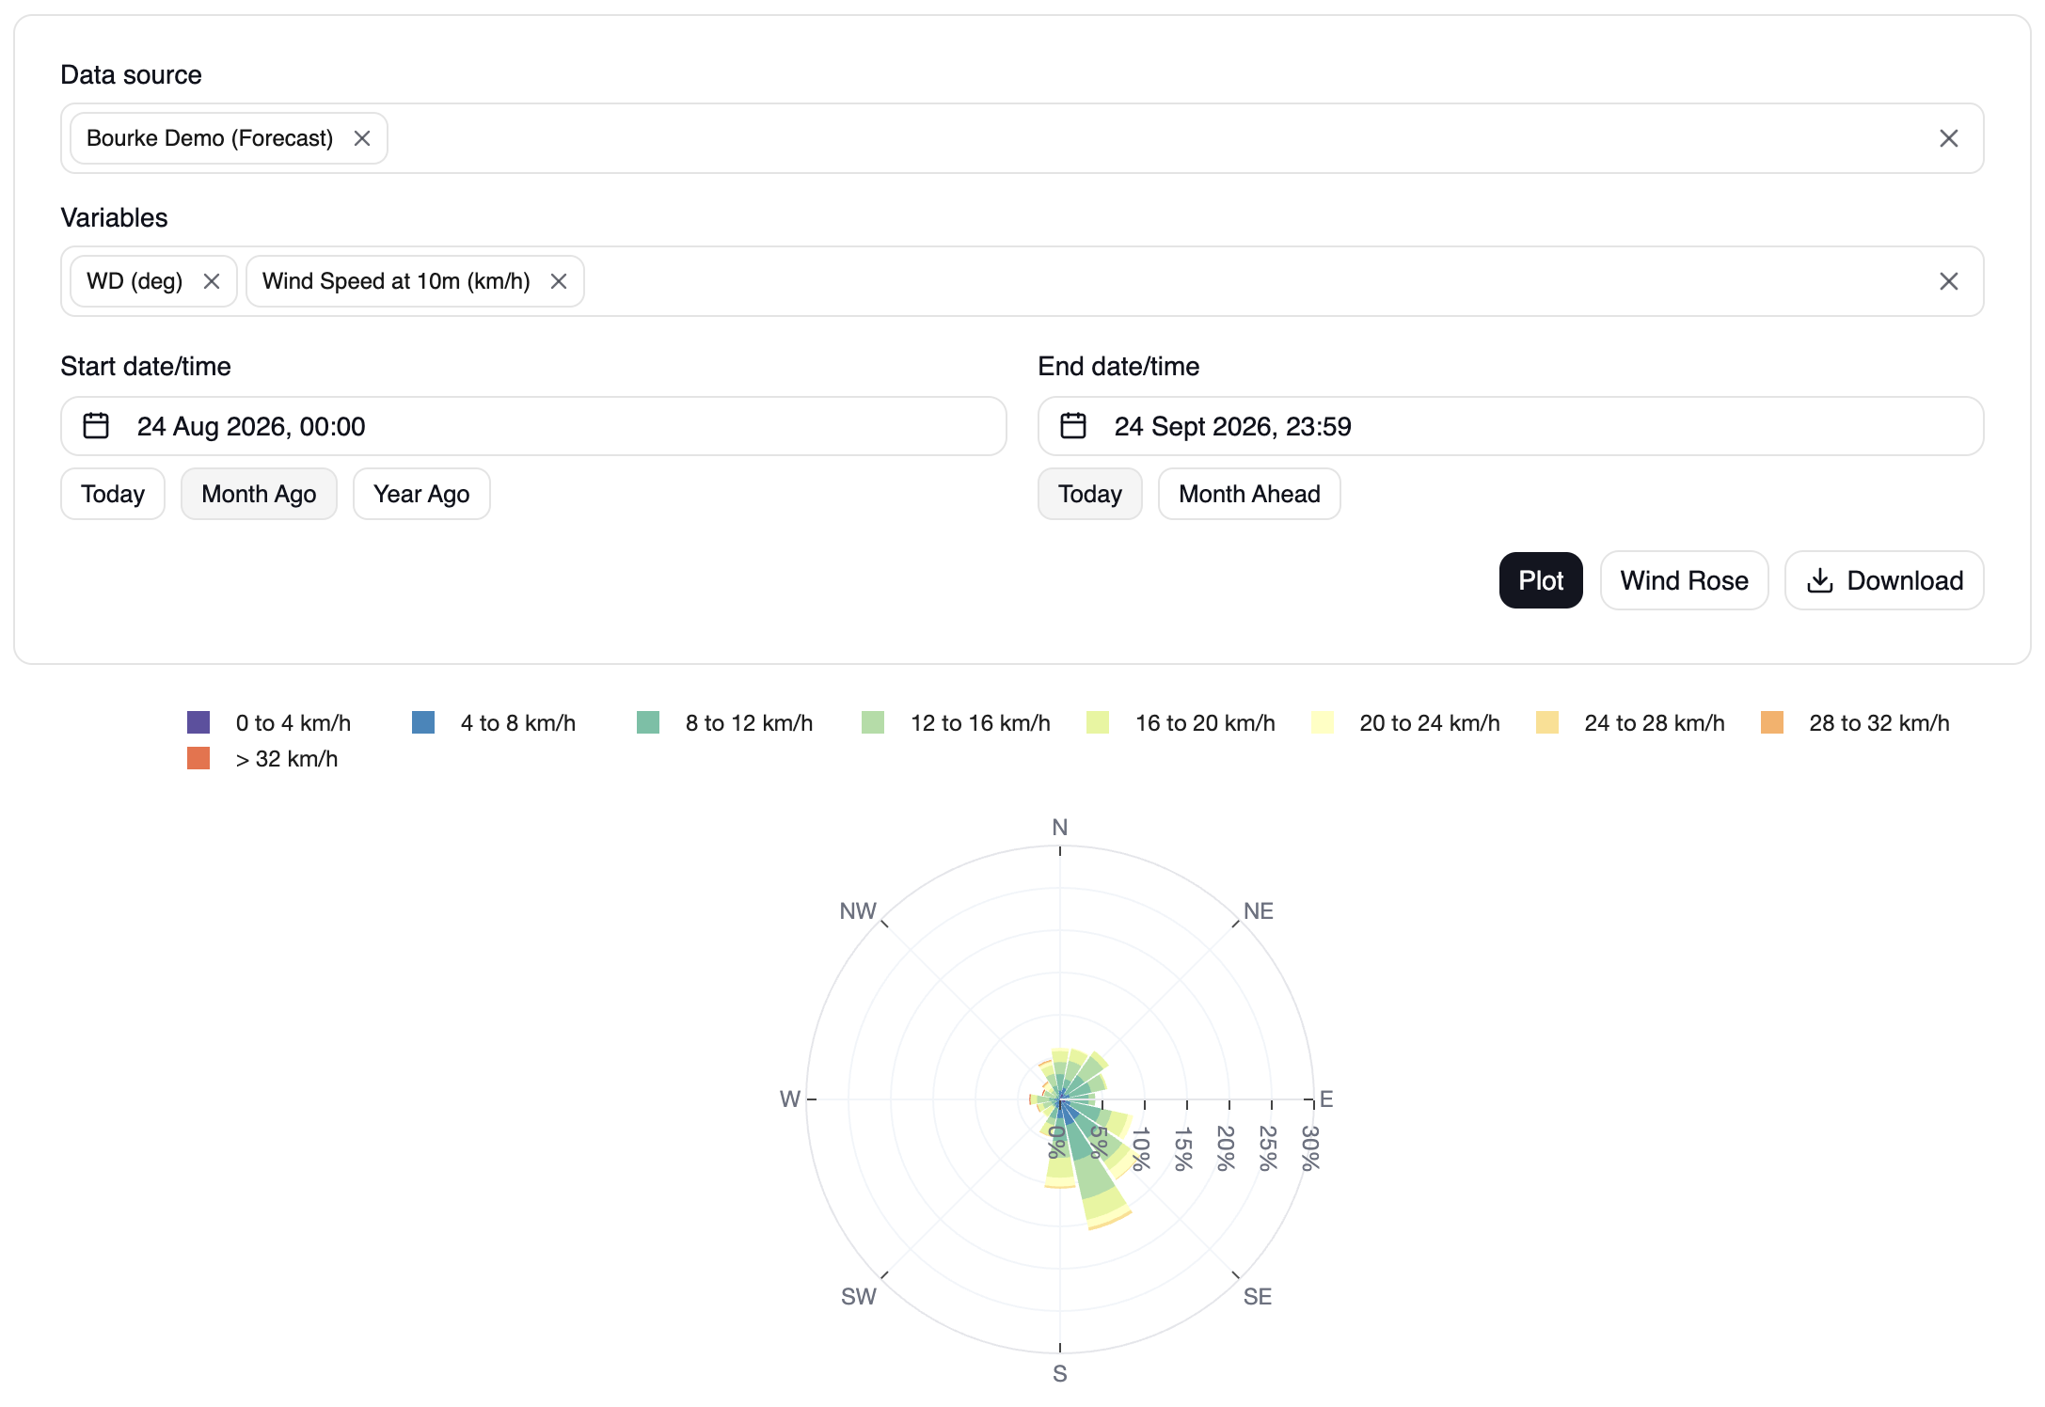Open the start date calendar icon
Screen dimensions: 2045x1407
[x=96, y=426]
